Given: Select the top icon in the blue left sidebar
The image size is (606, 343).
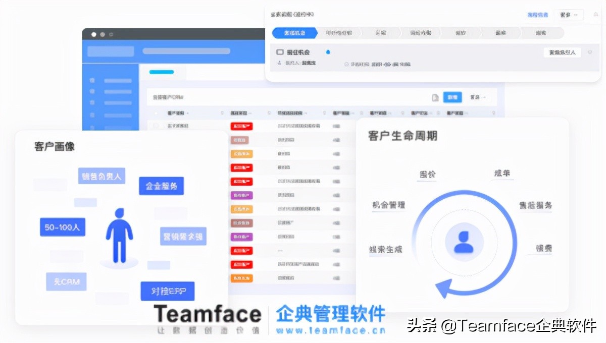Looking at the screenshot, I should (92, 80).
